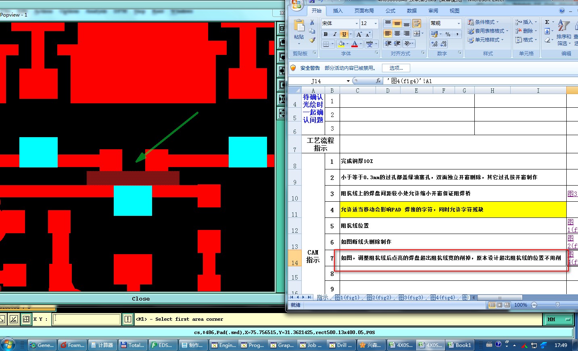
Task: Click the 选项... security options button
Action: coord(396,68)
